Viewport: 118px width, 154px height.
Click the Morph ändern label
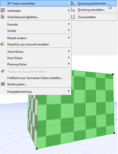17,38
